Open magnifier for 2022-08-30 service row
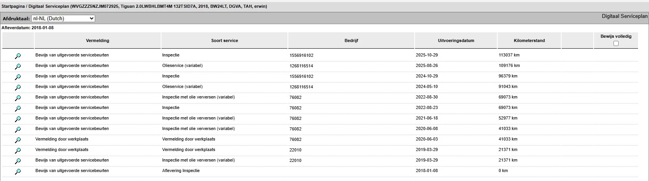This screenshot has width=649, height=181. coord(18,98)
